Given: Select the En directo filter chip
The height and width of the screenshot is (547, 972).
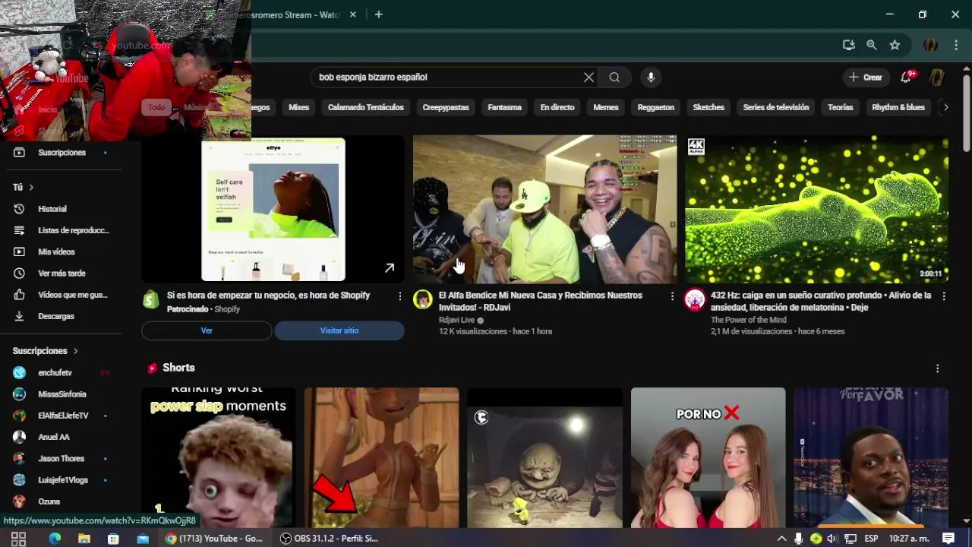Looking at the screenshot, I should point(557,107).
